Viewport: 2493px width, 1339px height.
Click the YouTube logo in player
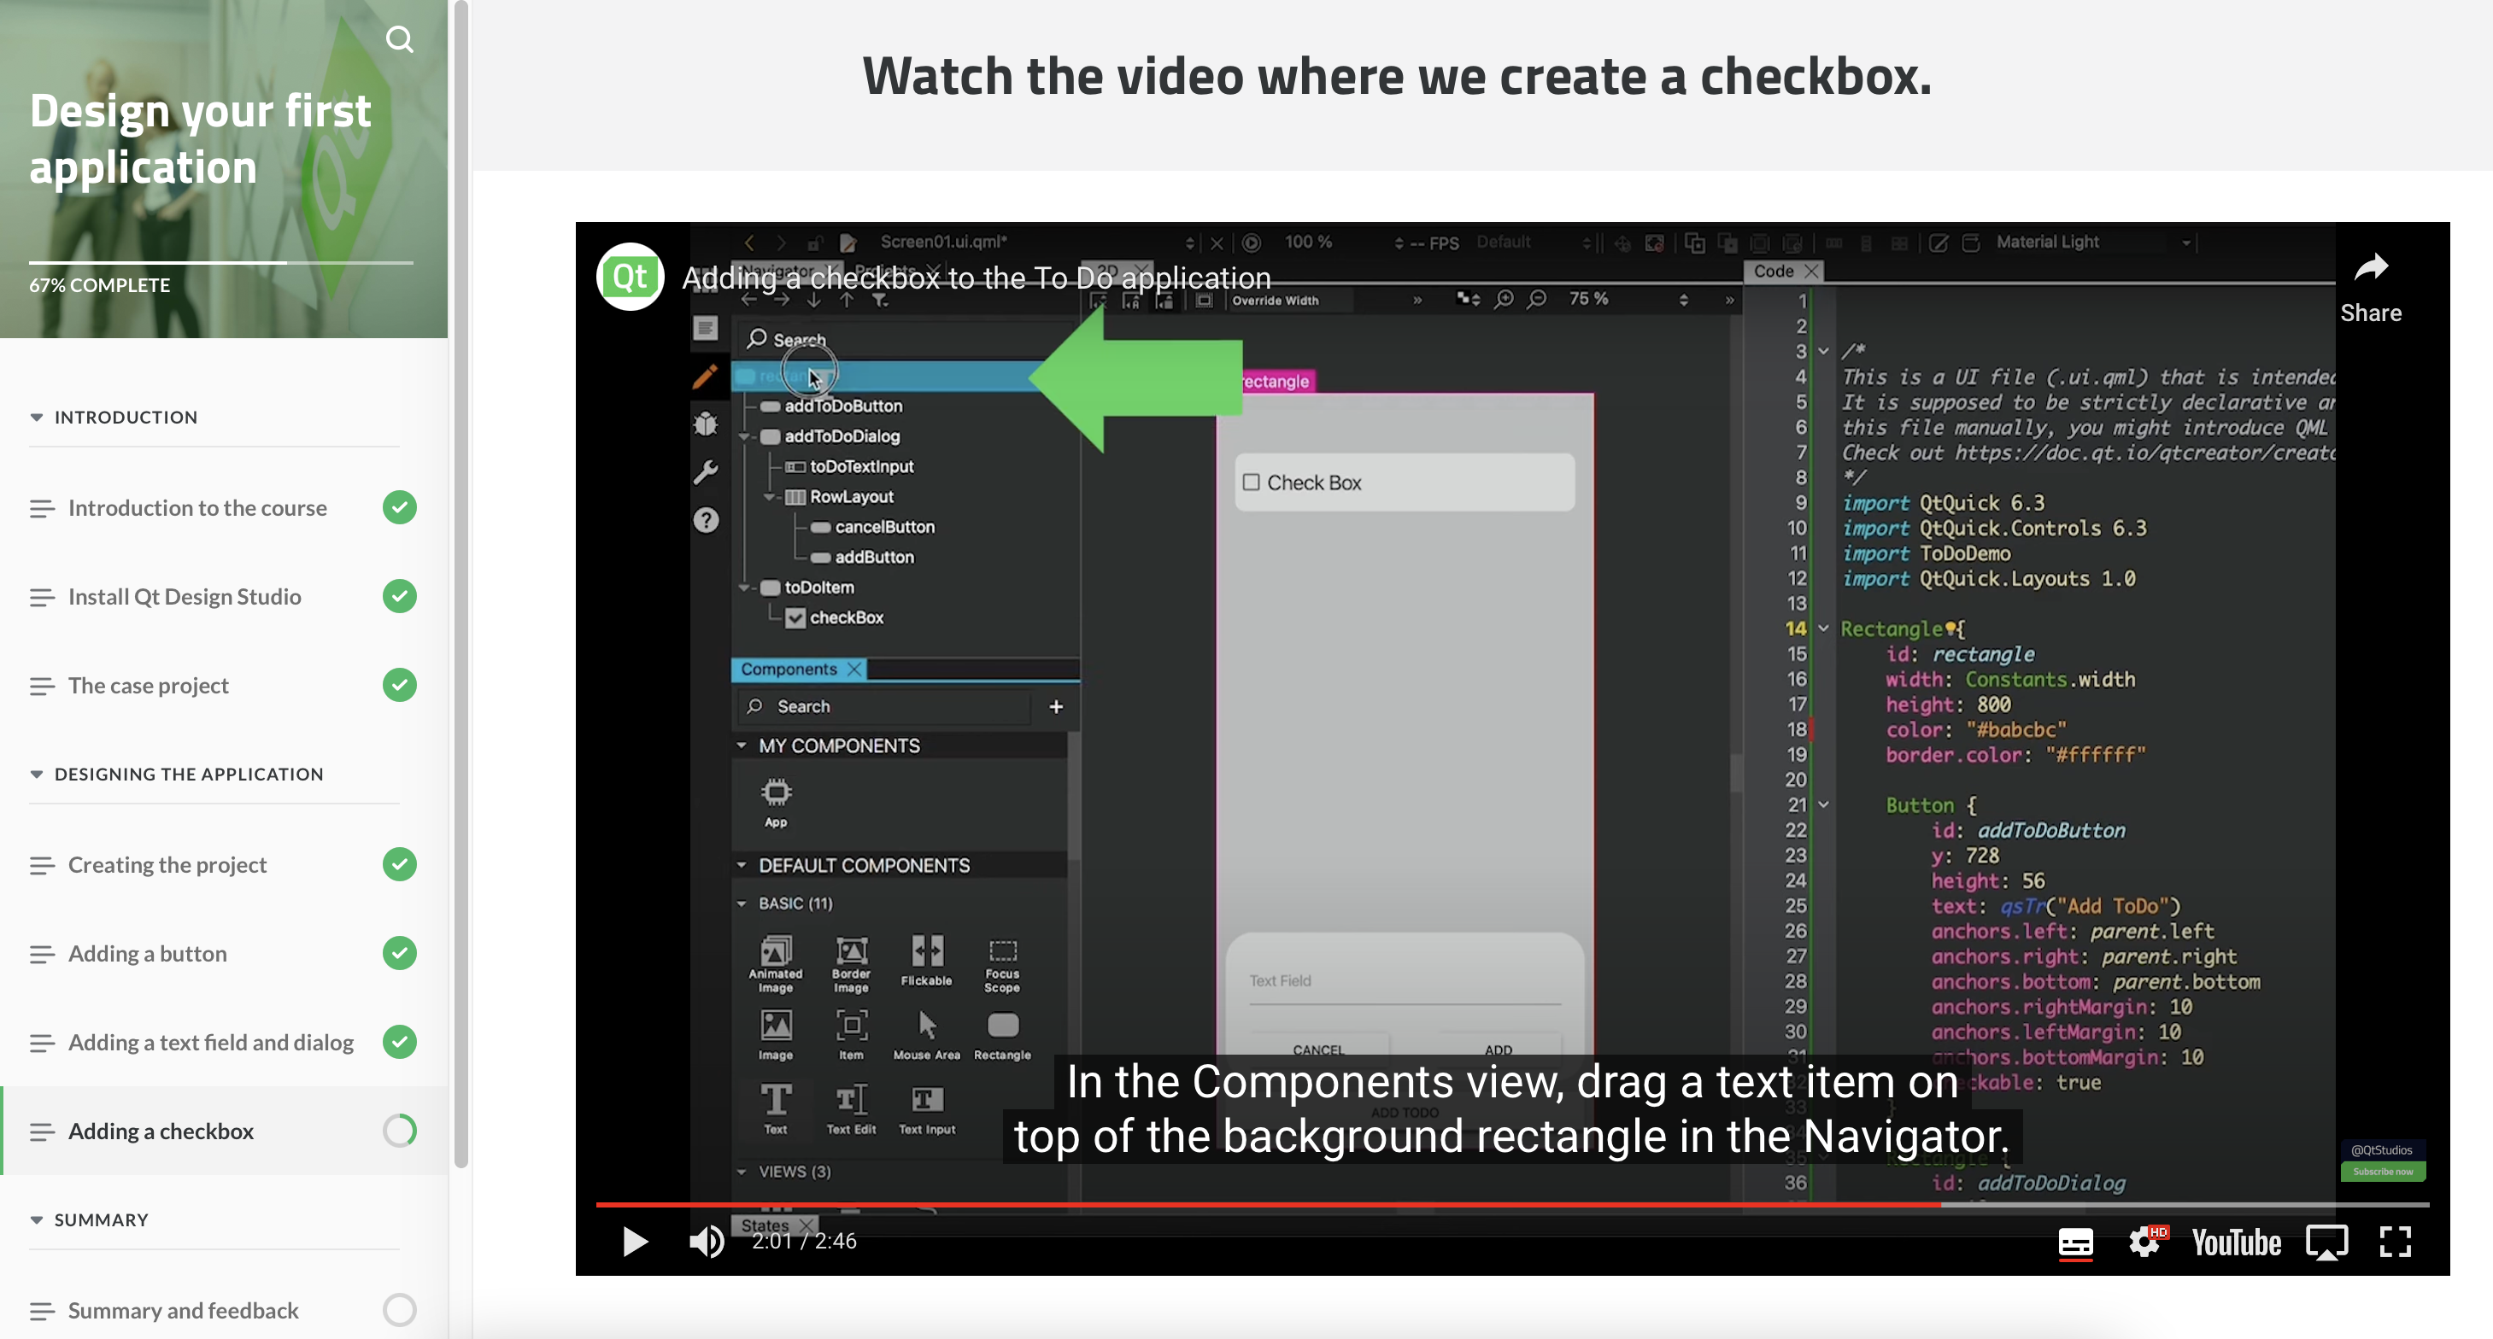tap(2236, 1243)
